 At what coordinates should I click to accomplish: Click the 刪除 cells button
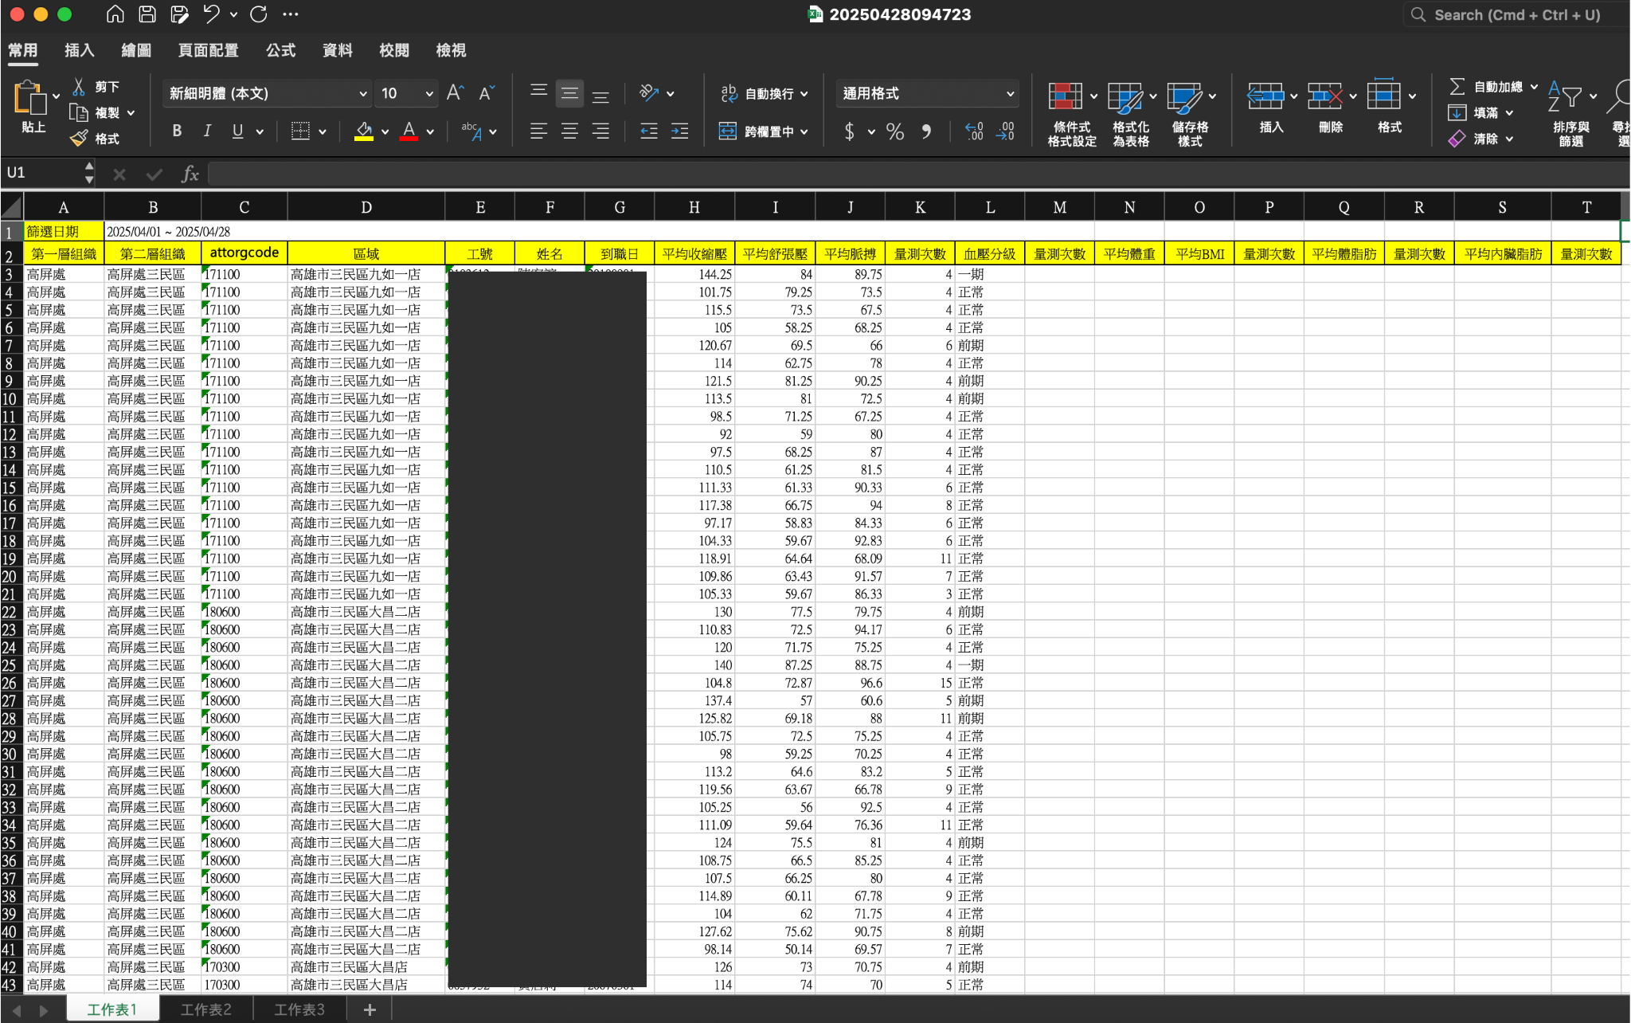coord(1331,109)
